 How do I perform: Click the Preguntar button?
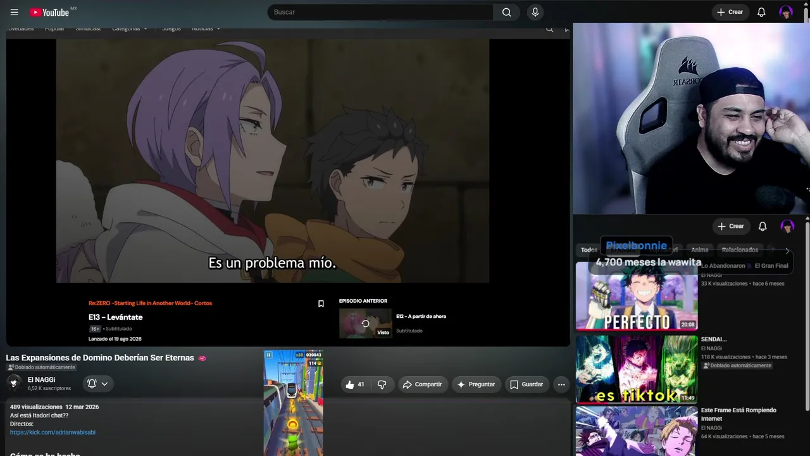click(476, 384)
